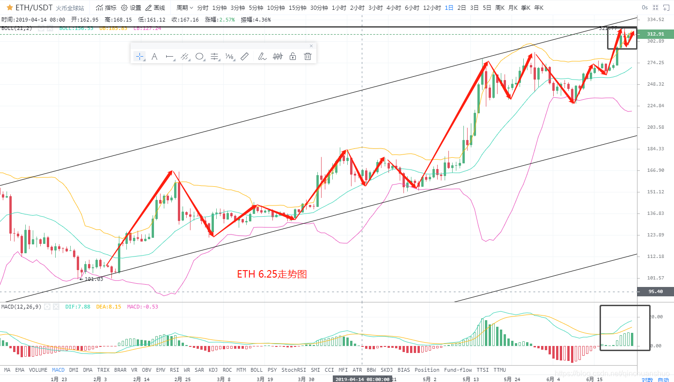This screenshot has height=382, width=674.
Task: Switch to 30分钟 timeframe
Action: coord(319,7)
